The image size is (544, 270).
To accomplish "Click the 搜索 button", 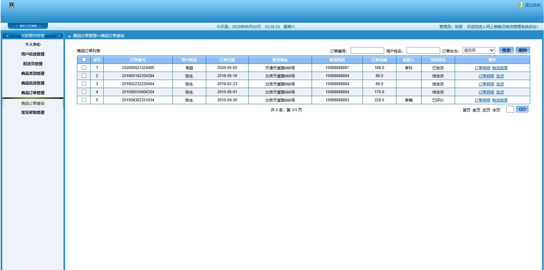I will pyautogui.click(x=506, y=50).
